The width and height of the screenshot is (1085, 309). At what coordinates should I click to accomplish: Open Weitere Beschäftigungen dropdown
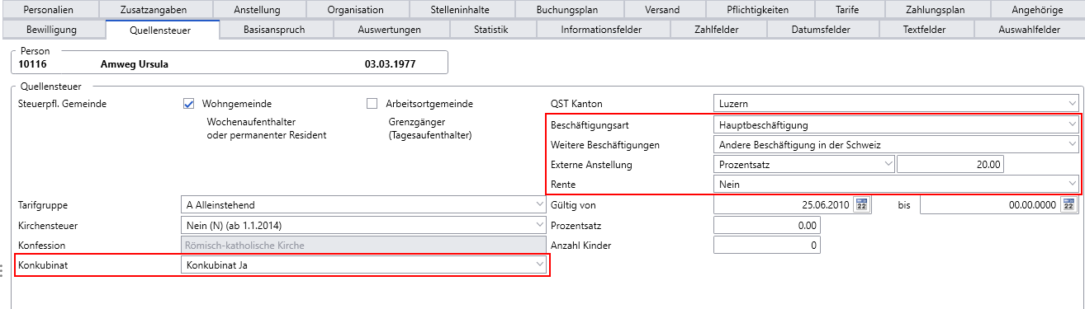click(896, 144)
